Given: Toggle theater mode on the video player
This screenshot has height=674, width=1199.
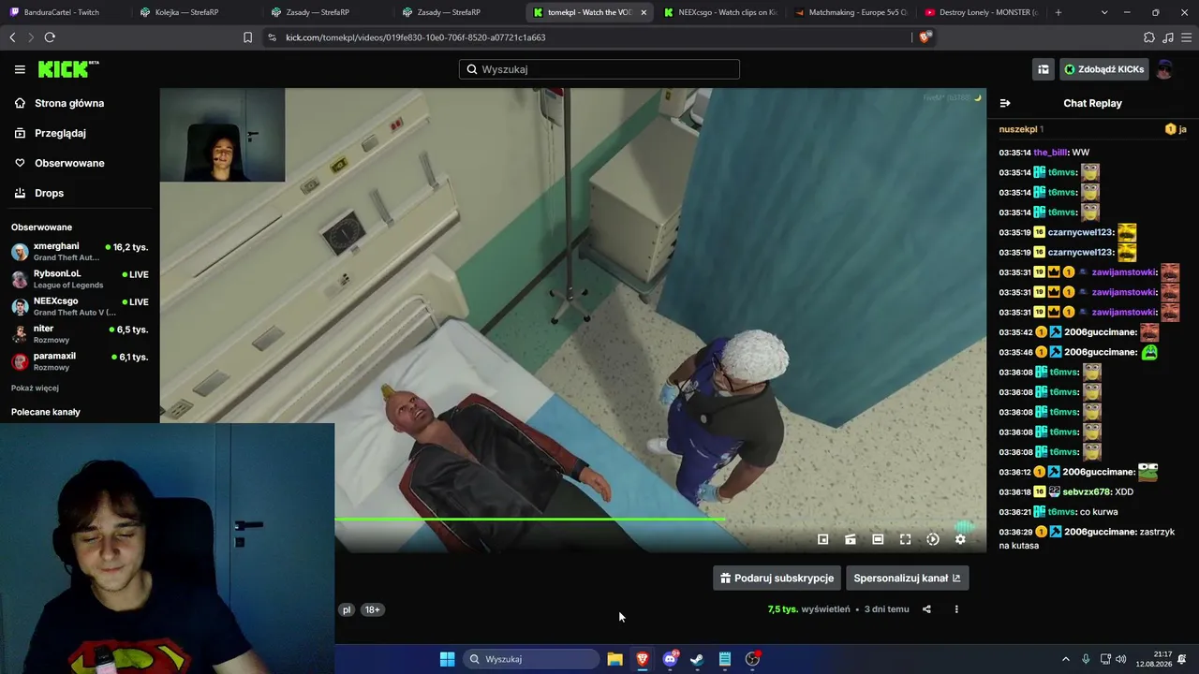Looking at the screenshot, I should [x=878, y=539].
